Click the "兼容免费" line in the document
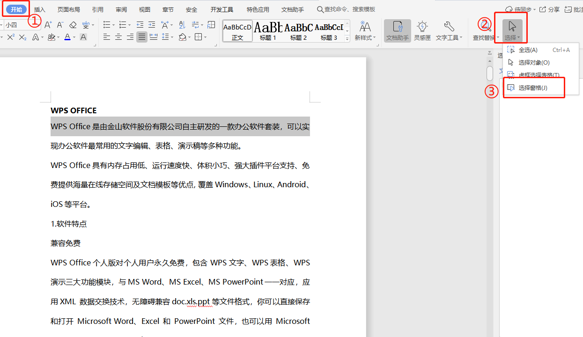 click(66, 243)
